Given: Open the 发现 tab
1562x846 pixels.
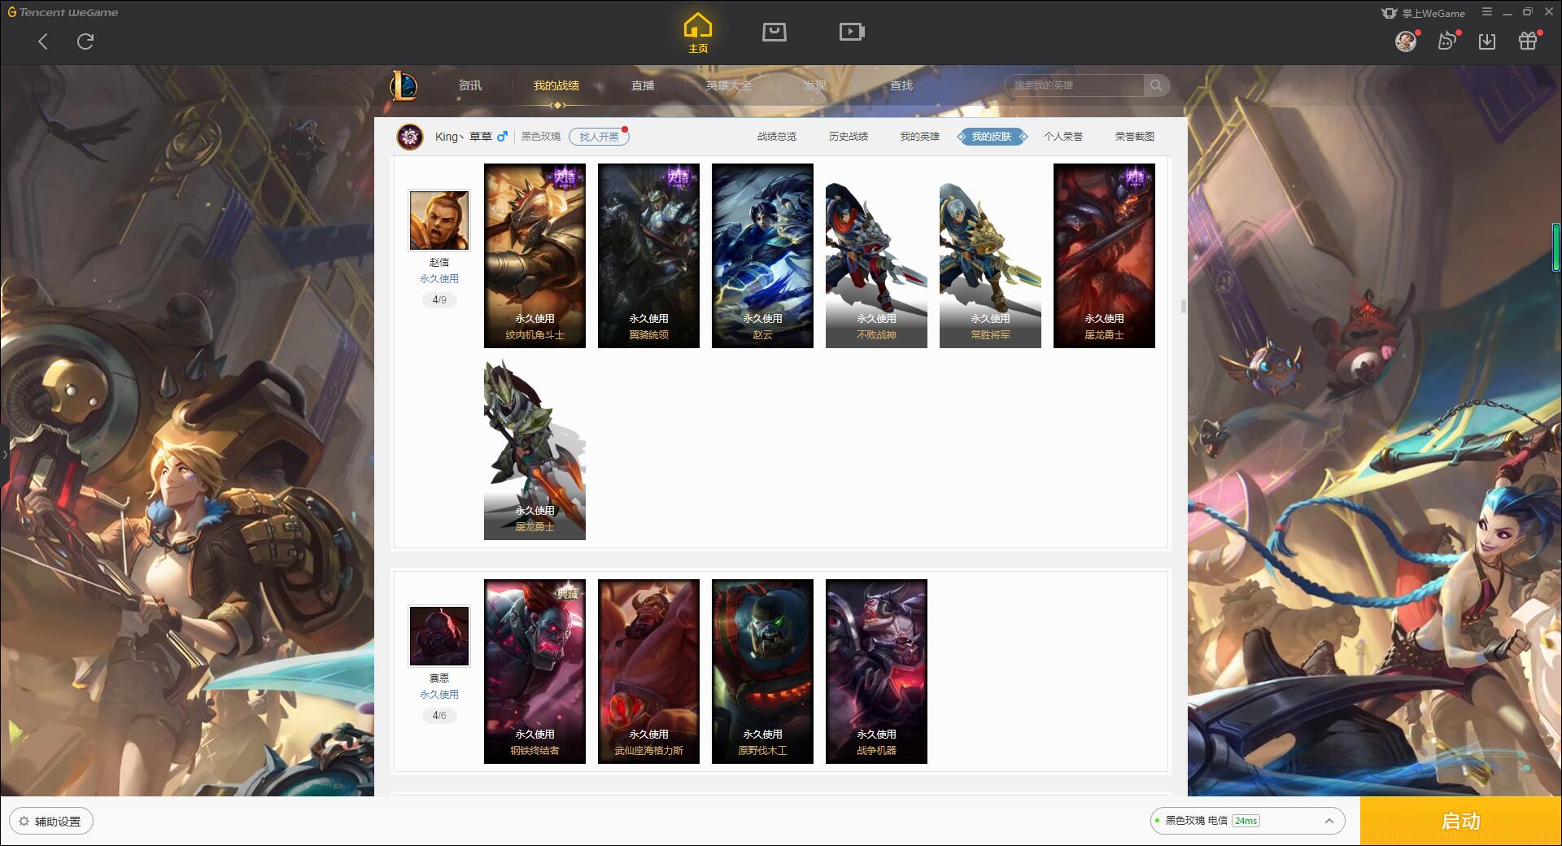Looking at the screenshot, I should pyautogui.click(x=815, y=85).
